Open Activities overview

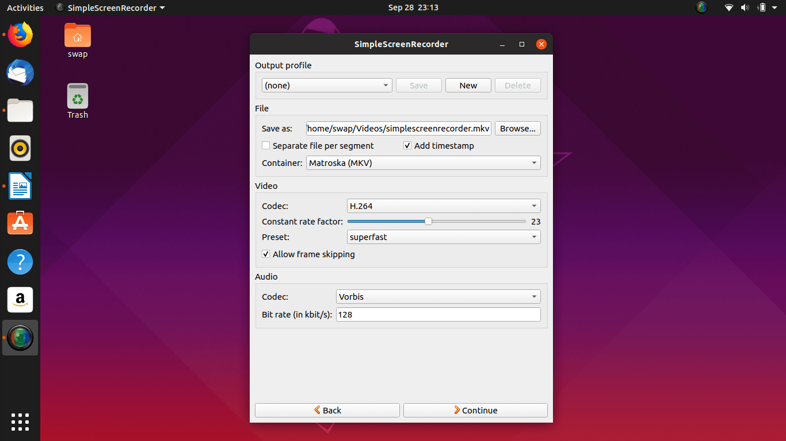coord(25,7)
